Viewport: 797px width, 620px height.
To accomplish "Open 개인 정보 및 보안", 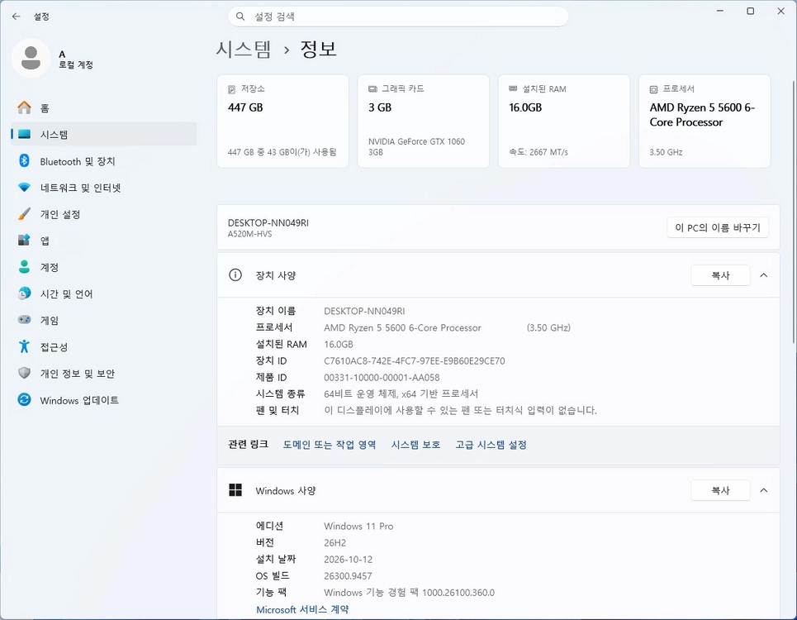I will coord(104,374).
